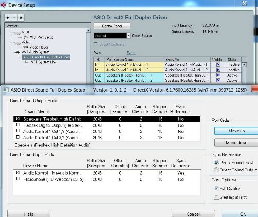Click 'Audio Kontrol 1 Out 3/4 (Audio ...' device name

click(x=52, y=138)
